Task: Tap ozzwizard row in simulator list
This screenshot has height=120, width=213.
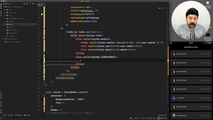Action: point(191,98)
